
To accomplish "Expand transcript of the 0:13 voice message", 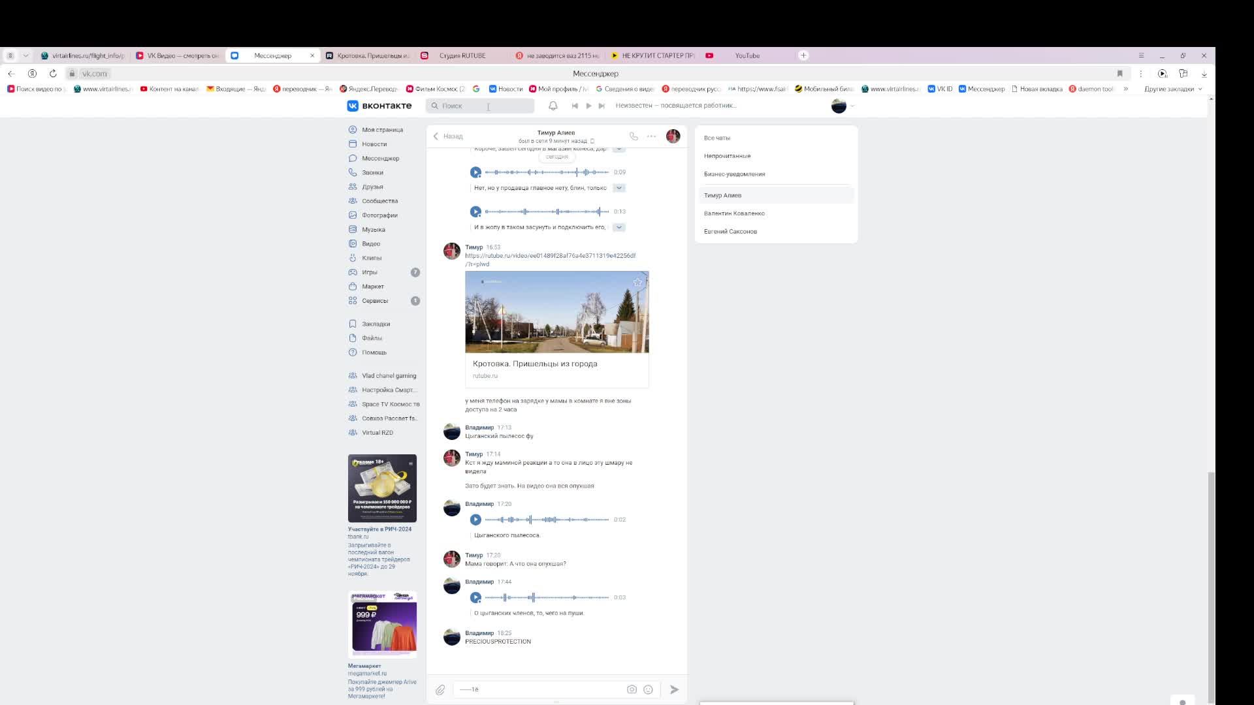I will click(619, 227).
